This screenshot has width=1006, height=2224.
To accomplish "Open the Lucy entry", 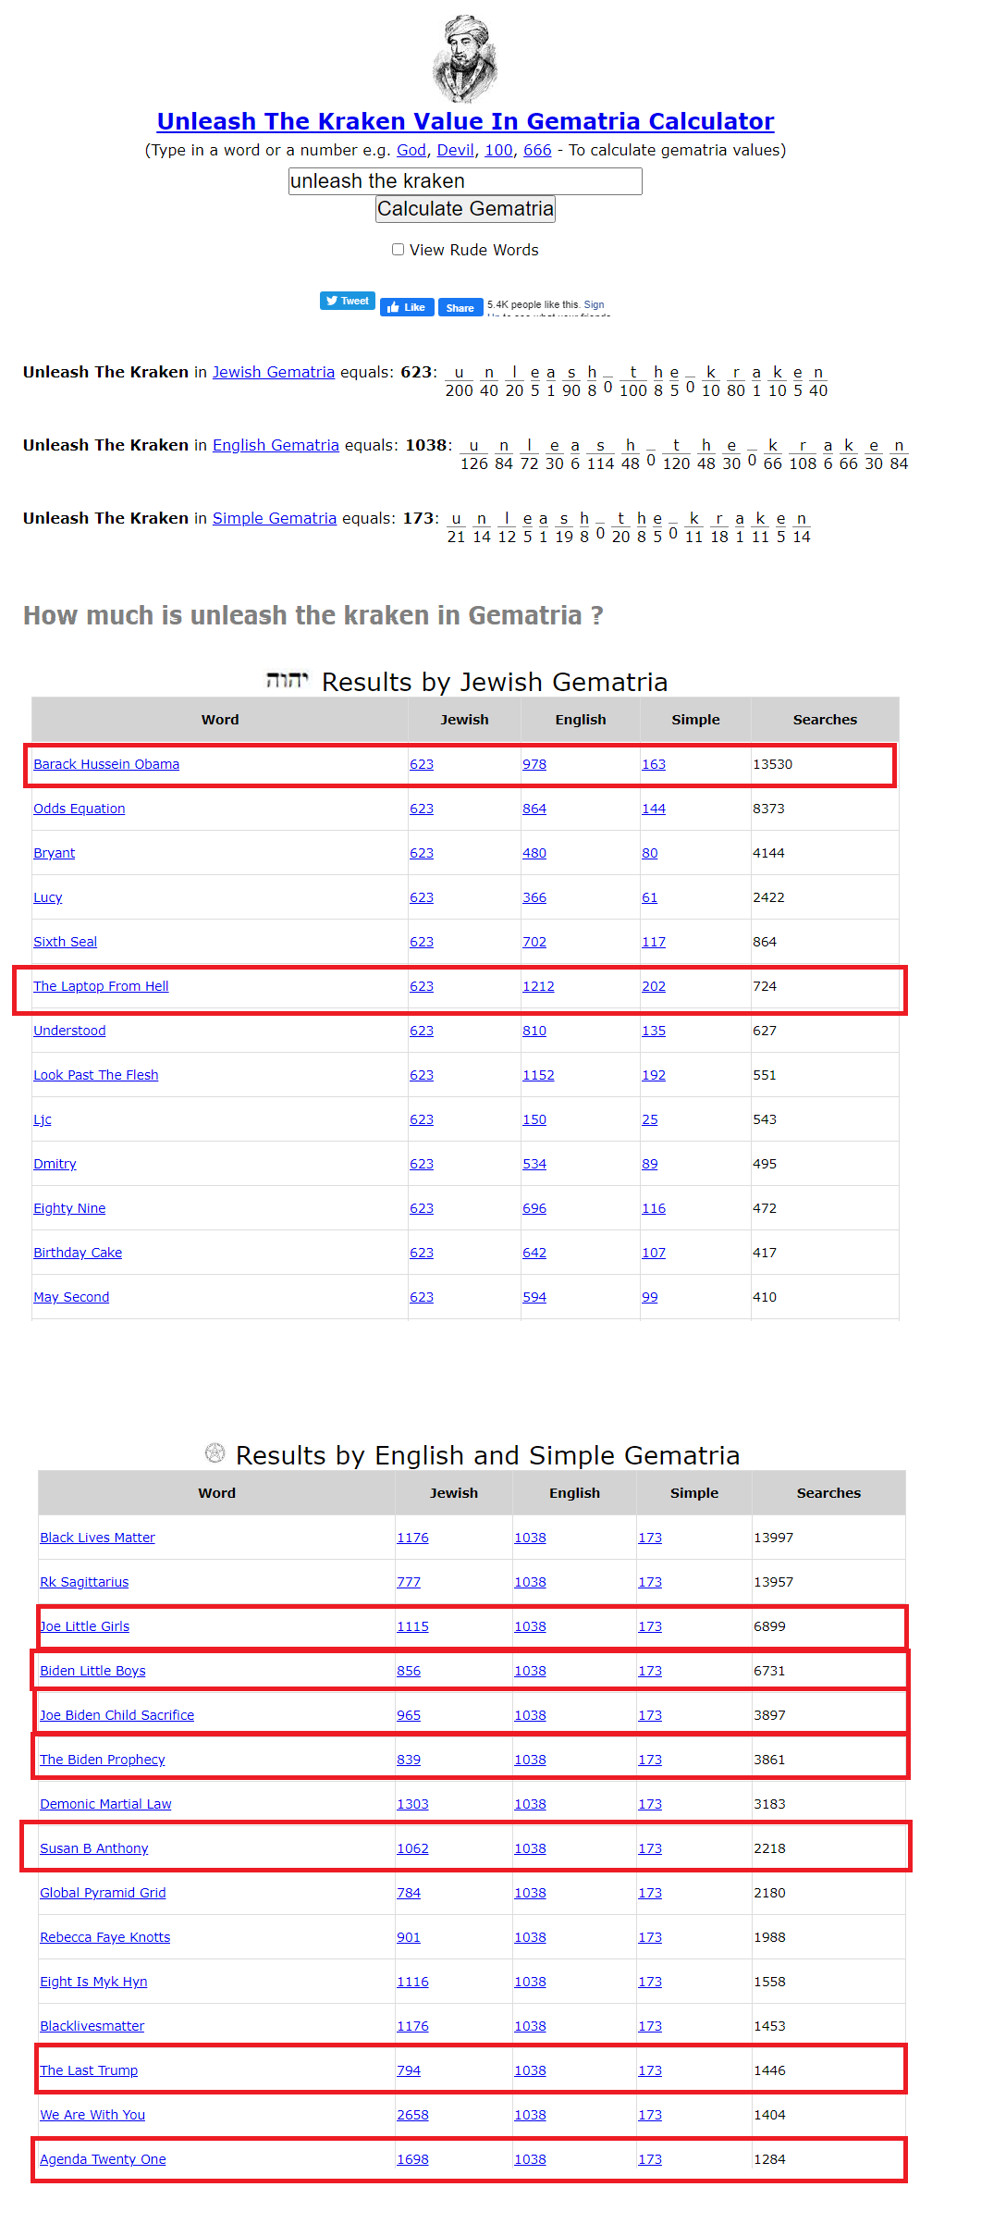I will click(47, 897).
